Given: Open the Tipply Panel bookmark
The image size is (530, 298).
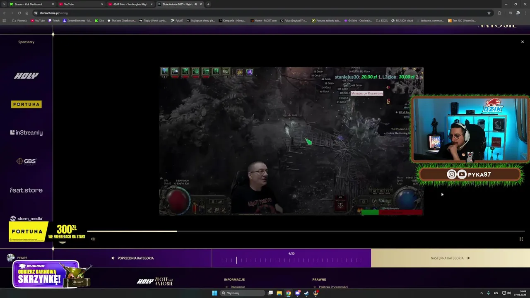Looking at the screenshot, I should click(153, 20).
